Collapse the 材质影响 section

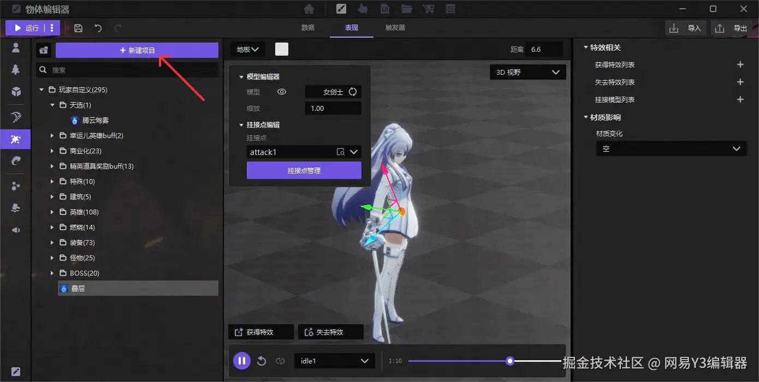(586, 117)
